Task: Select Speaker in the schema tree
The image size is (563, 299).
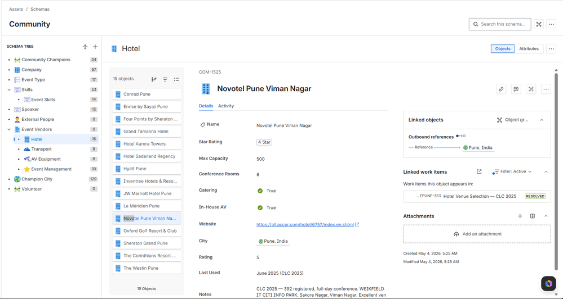Action: tap(30, 110)
